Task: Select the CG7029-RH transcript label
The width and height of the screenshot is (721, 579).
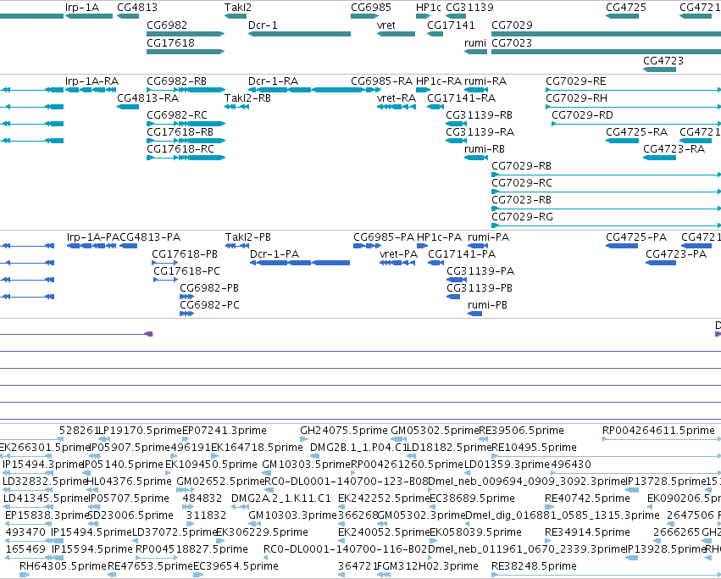Action: tap(577, 98)
